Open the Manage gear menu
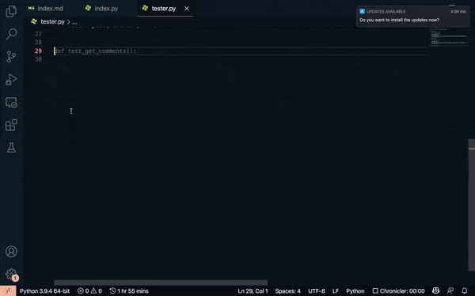This screenshot has width=475, height=296. [11, 274]
